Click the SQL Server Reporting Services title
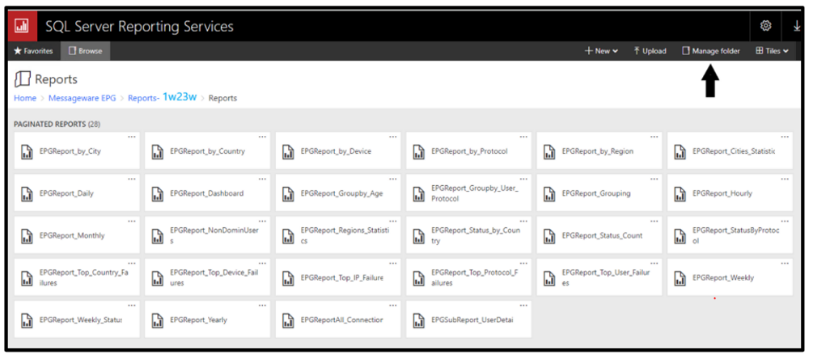Viewport: 813px width, 360px height. click(139, 27)
